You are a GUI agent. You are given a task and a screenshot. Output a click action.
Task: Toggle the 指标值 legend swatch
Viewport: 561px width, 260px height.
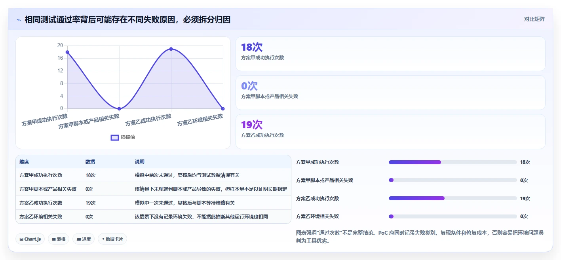115,137
